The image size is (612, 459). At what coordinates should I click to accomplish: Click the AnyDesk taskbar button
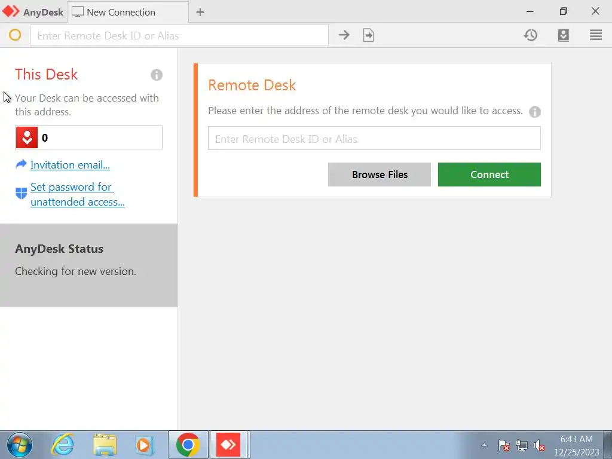tap(229, 445)
